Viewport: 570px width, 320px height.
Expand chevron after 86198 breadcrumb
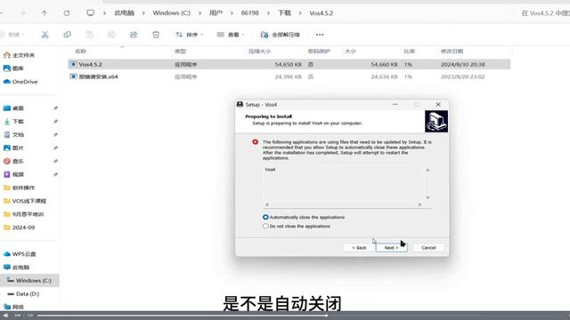(268, 13)
